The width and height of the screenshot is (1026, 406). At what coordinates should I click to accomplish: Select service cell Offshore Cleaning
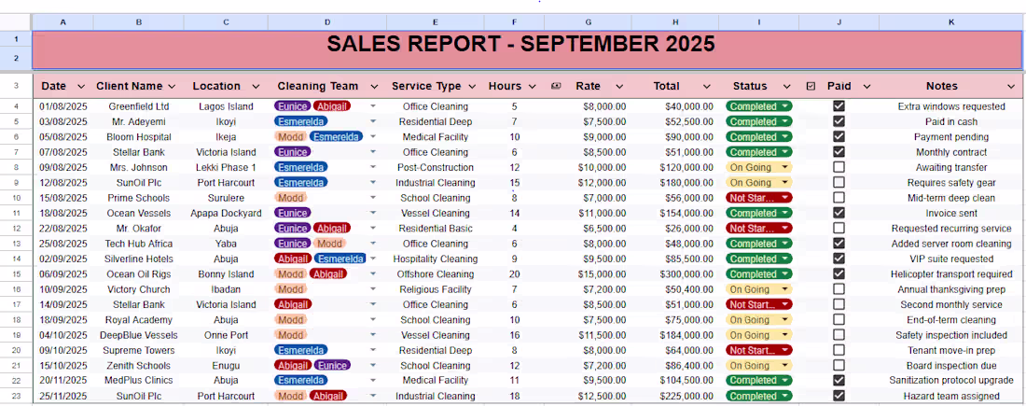pyautogui.click(x=436, y=273)
